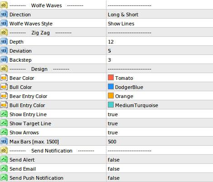Open the Tomato color name dropdown
The width and height of the screenshot is (213, 182).
tap(124, 78)
